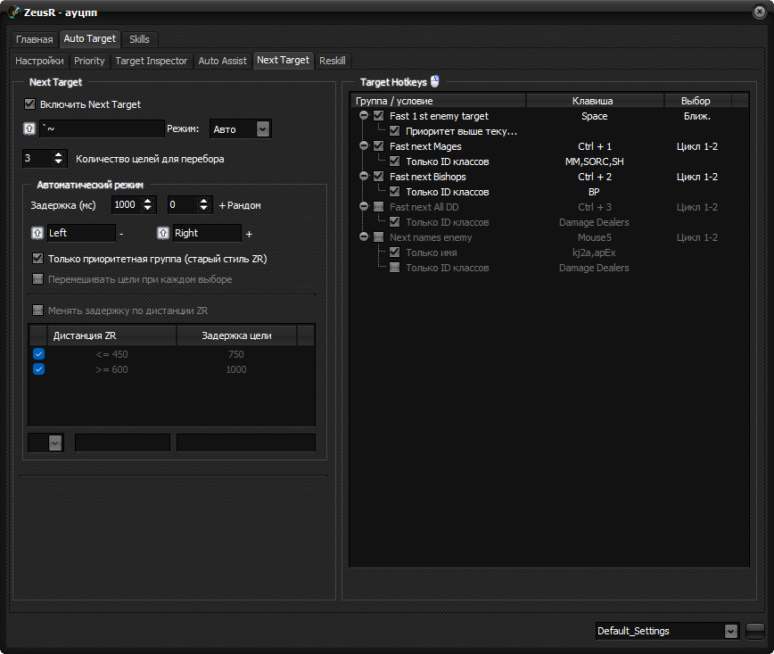Screen dimensions: 774x654
Task: Increase the Задержка 1000 value stepper
Action: pyautogui.click(x=148, y=201)
